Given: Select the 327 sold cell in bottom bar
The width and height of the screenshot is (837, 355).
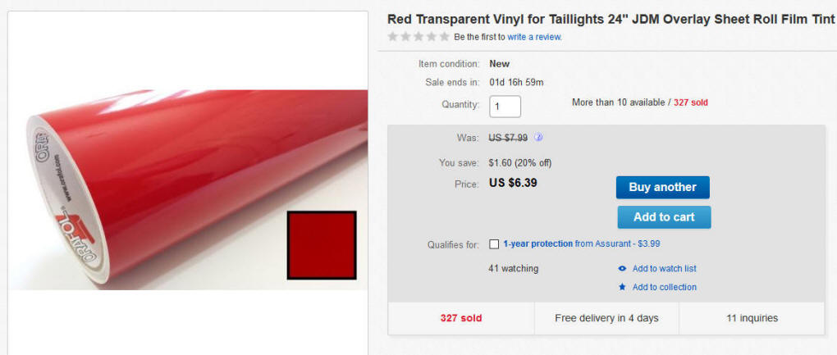Looking at the screenshot, I should 460,318.
